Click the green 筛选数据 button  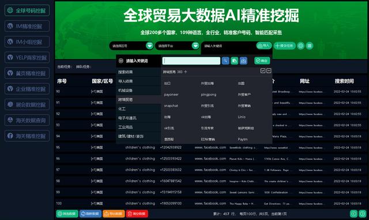[67, 214]
